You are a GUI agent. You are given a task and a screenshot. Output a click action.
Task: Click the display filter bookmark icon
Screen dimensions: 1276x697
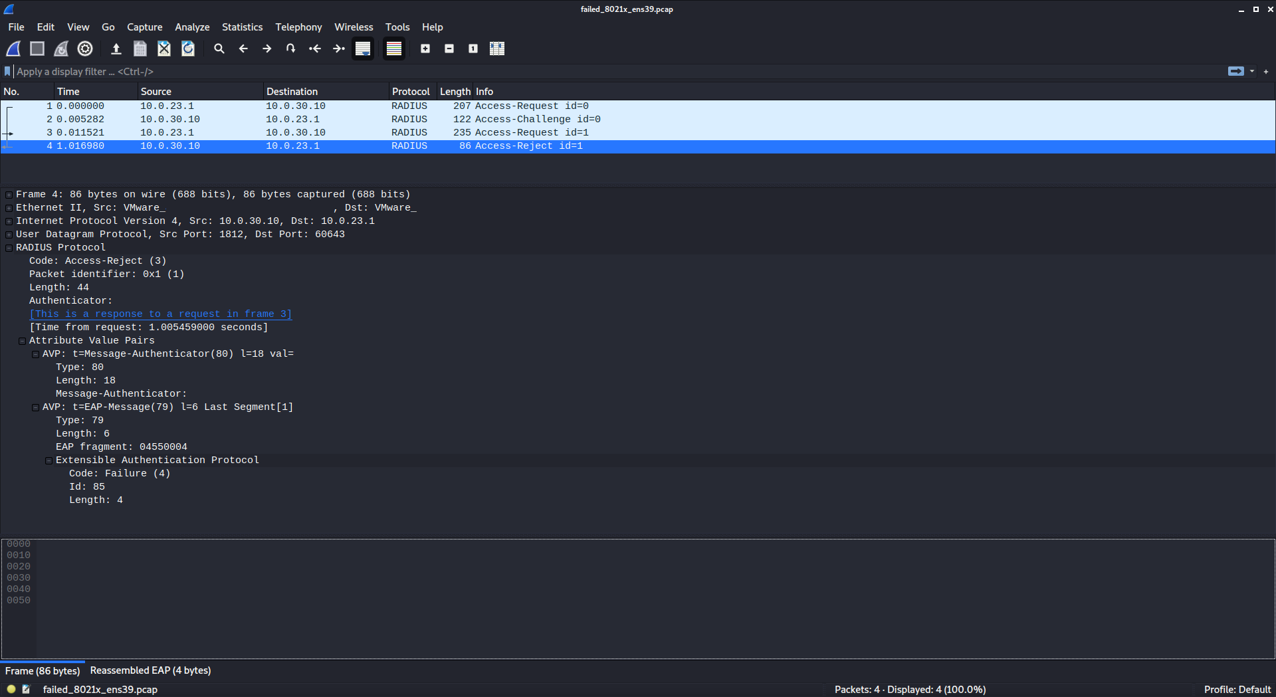(x=7, y=72)
